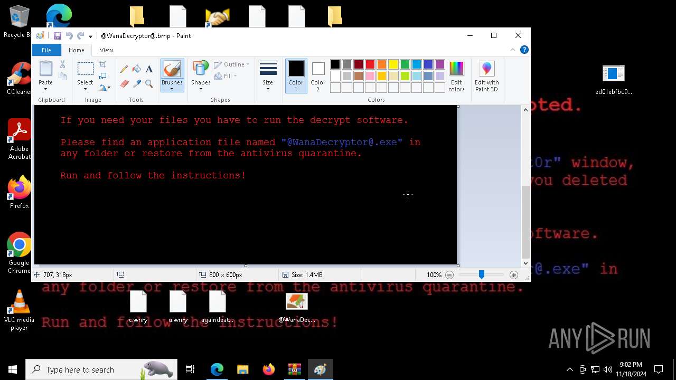The width and height of the screenshot is (676, 380).
Task: Pick the red palette swatch
Action: pyautogui.click(x=370, y=64)
